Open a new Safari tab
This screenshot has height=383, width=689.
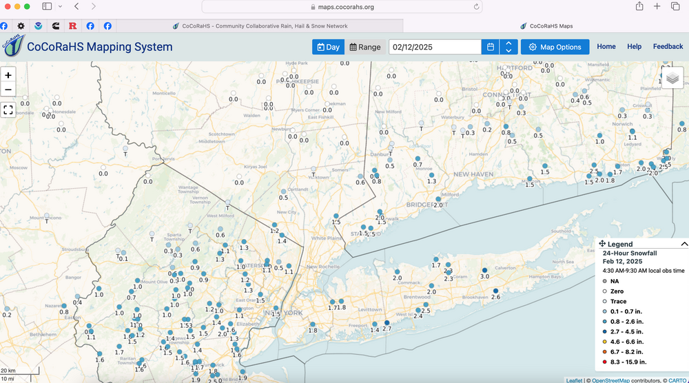tap(657, 6)
